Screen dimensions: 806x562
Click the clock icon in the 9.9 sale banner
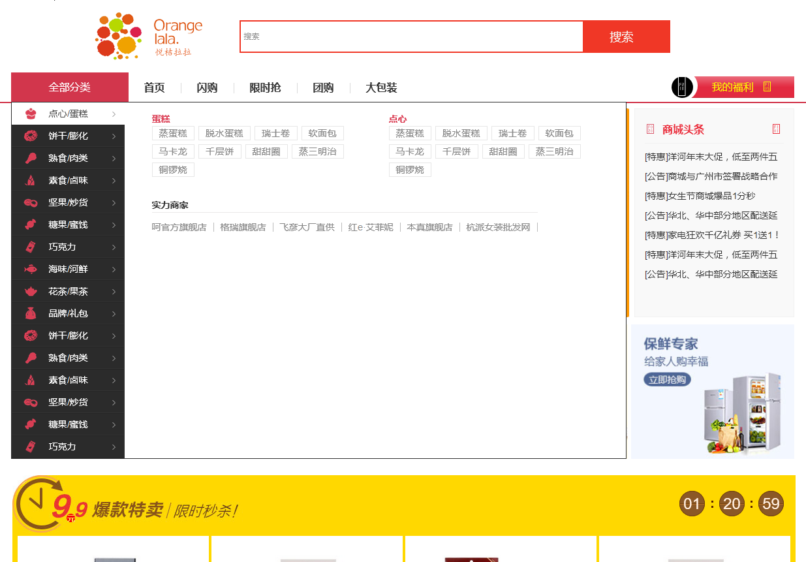39,503
